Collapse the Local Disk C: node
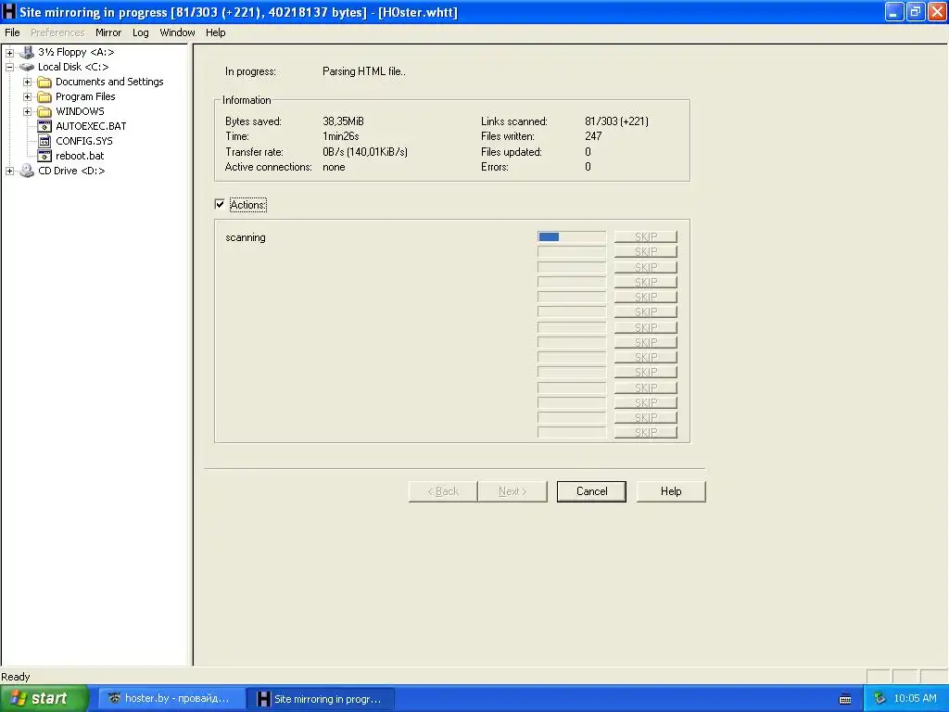 pos(9,67)
